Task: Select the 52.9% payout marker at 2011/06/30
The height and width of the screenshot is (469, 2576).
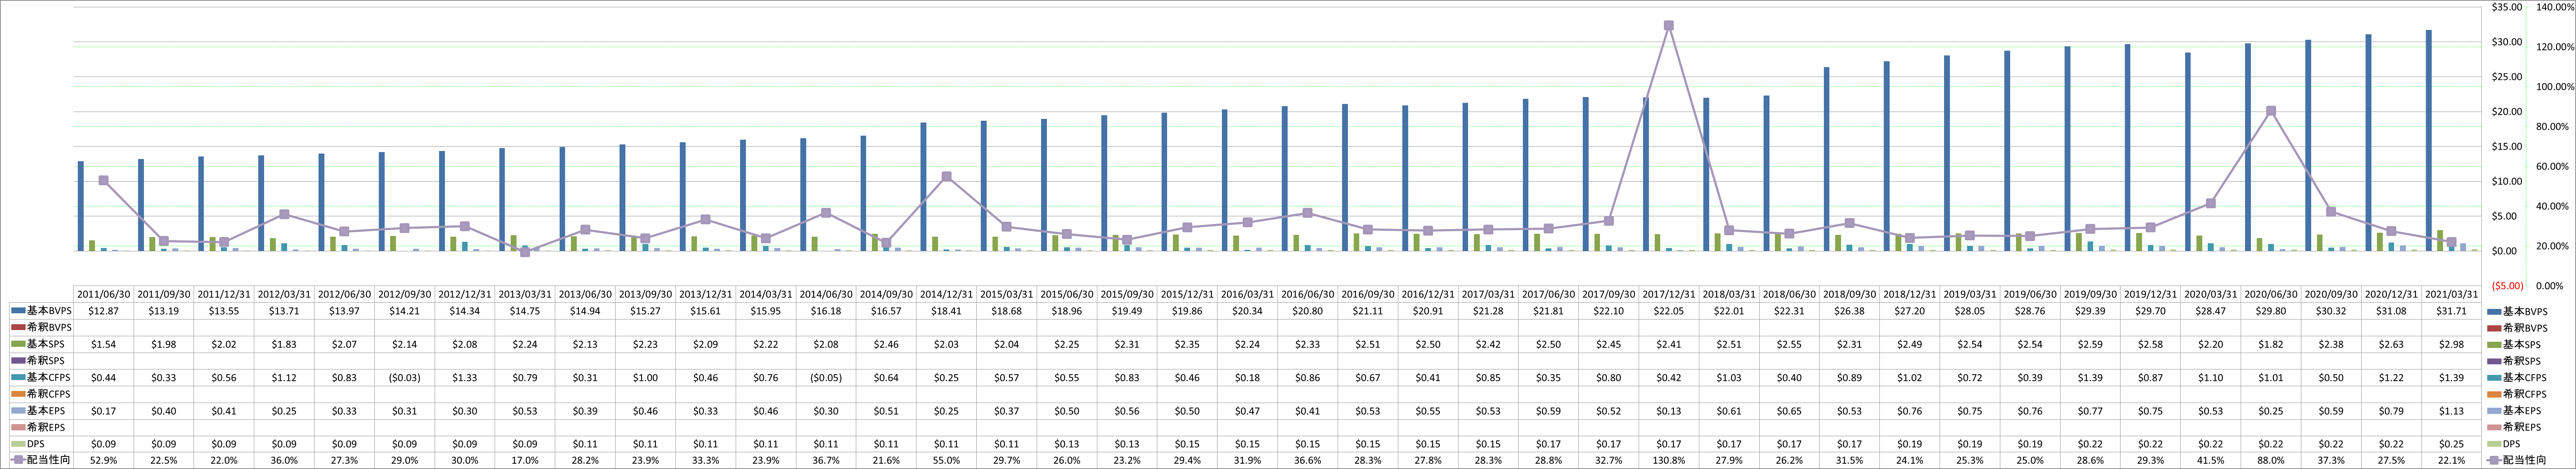Action: pos(104,181)
